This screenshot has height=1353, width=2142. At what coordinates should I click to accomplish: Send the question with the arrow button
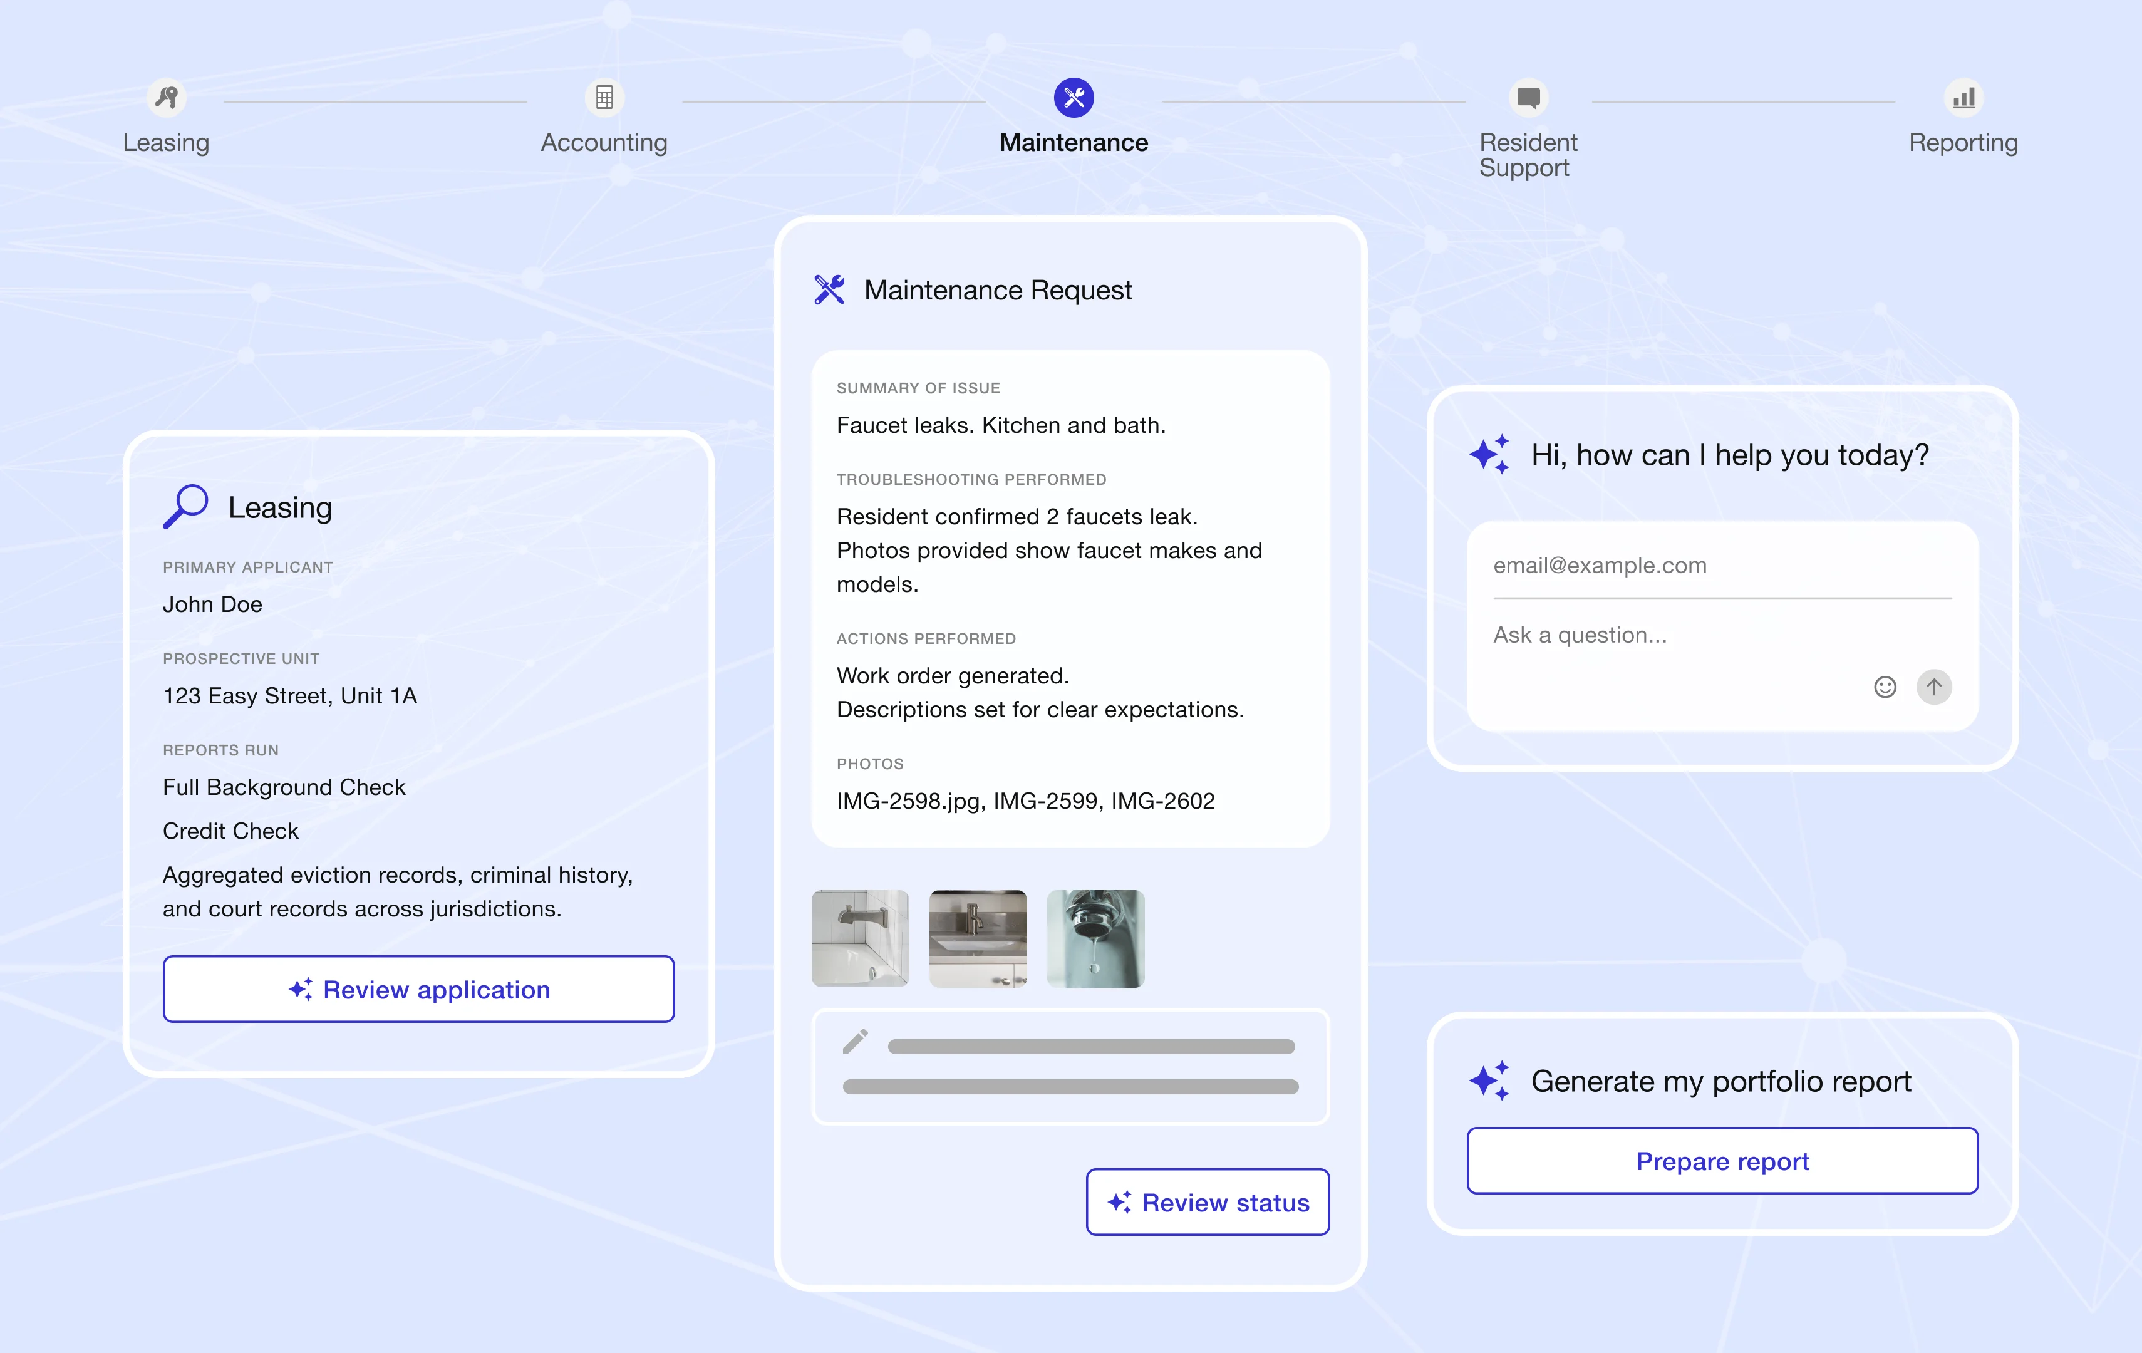click(1934, 687)
